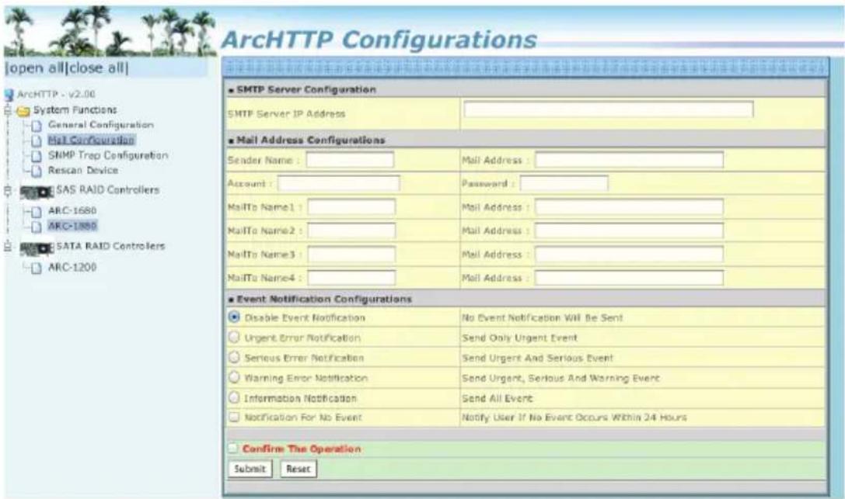This screenshot has width=845, height=499.
Task: Click the SAS RAID Controllers label
Action: [x=108, y=190]
